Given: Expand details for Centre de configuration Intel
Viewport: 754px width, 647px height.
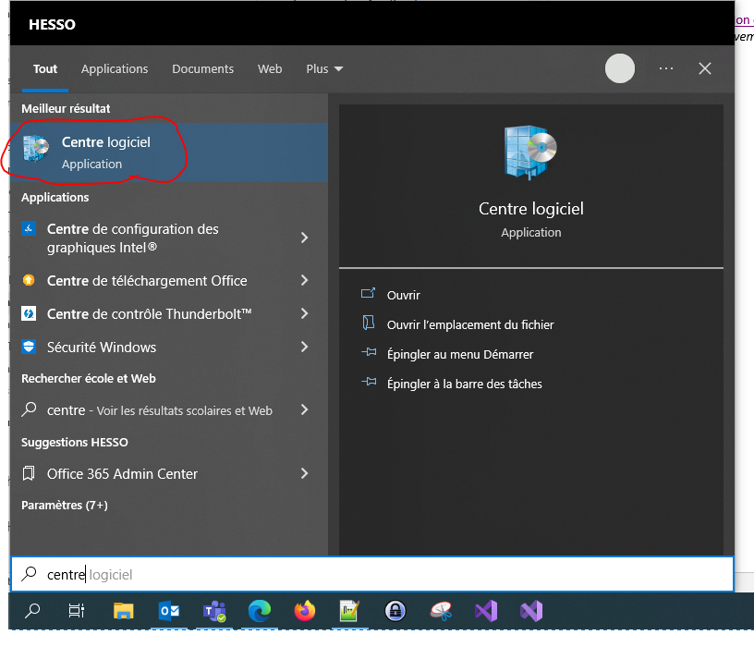Looking at the screenshot, I should (304, 238).
